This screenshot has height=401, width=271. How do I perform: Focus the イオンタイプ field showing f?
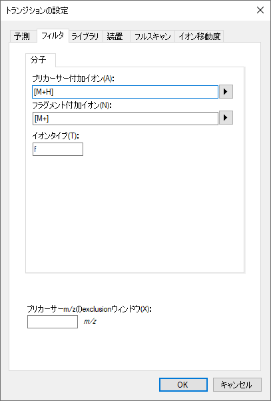(x=58, y=149)
